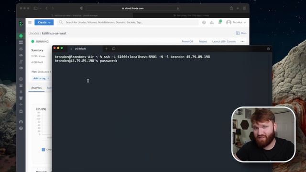Switch to the kalilinux-us-west Linode Manager tab

tap(75, 15)
